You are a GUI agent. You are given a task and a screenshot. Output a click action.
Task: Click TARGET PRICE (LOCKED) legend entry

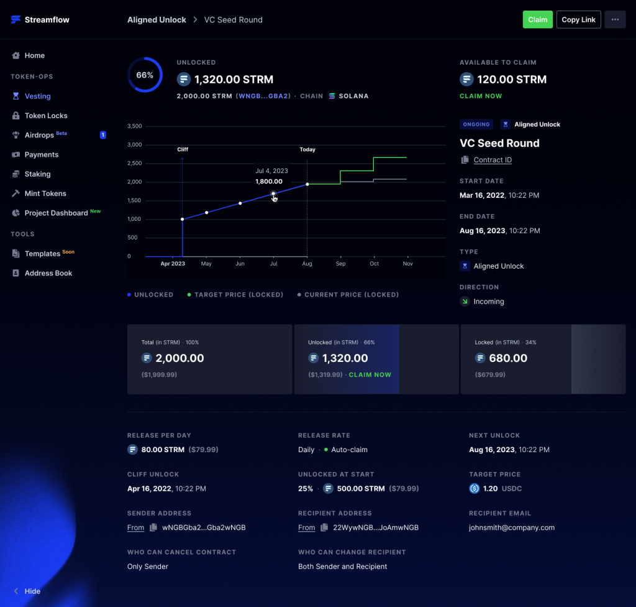coord(235,295)
